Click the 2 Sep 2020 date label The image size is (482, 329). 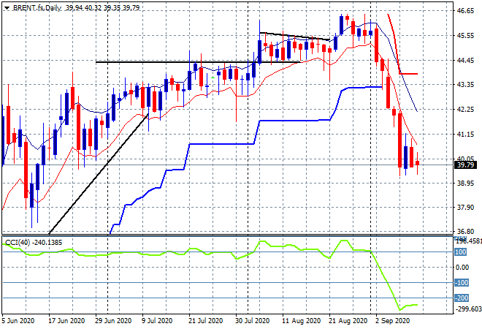[x=392, y=321]
